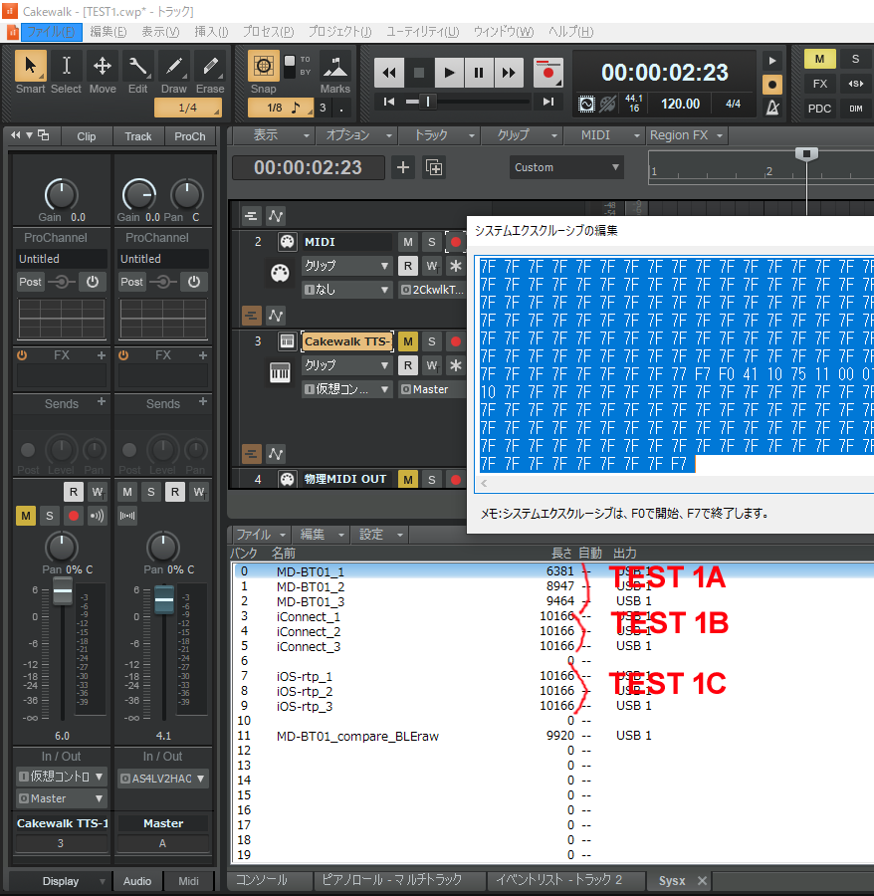Activate the Erase tool

210,72
